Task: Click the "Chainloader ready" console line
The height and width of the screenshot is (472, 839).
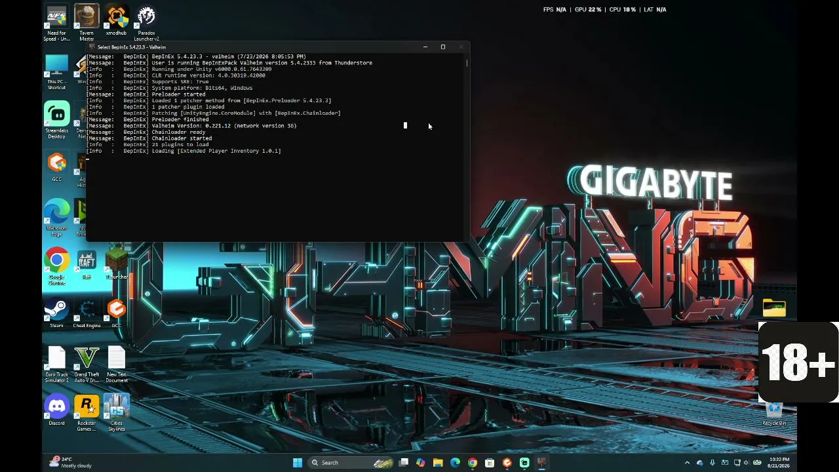Action: pyautogui.click(x=146, y=132)
